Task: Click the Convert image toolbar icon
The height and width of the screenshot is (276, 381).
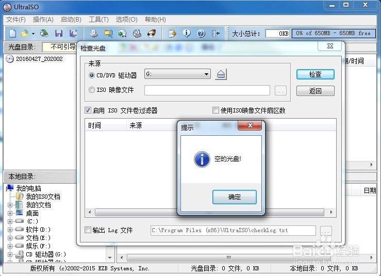Action: click(123, 34)
